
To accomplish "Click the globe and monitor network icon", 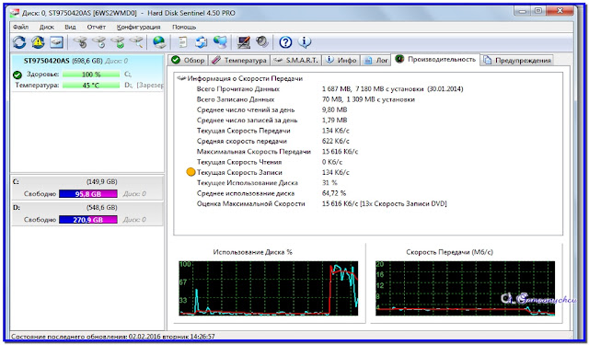I will tap(220, 42).
